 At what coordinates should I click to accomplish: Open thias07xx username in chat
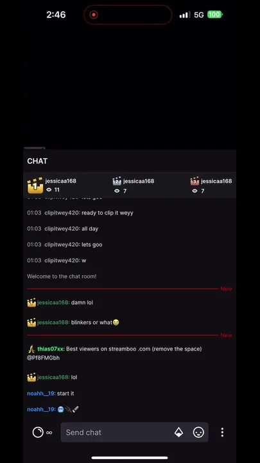click(51, 349)
